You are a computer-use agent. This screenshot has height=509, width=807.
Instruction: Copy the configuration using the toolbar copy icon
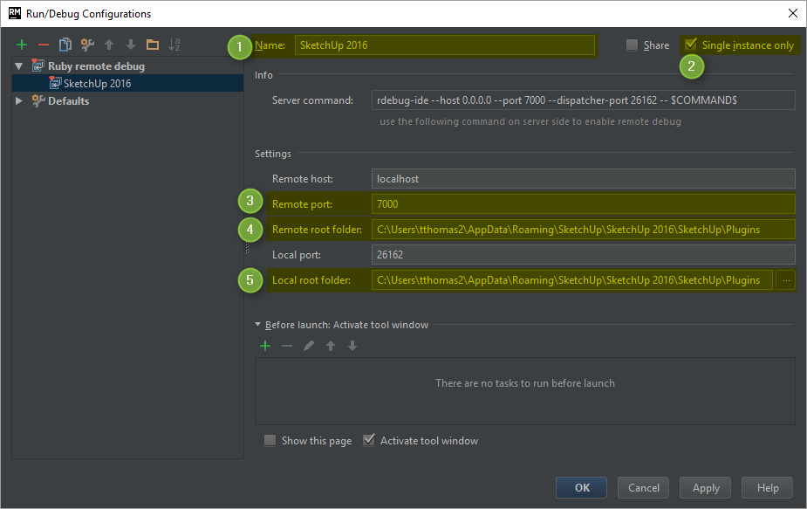coord(65,45)
